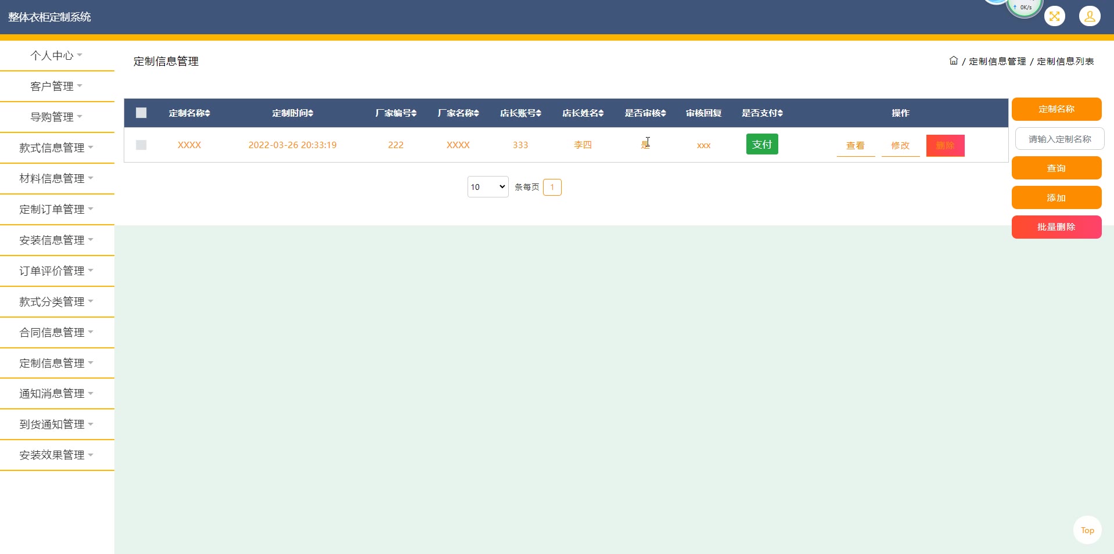The width and height of the screenshot is (1114, 554).
Task: Click the 审核回复 value xxx
Action: [x=703, y=145]
